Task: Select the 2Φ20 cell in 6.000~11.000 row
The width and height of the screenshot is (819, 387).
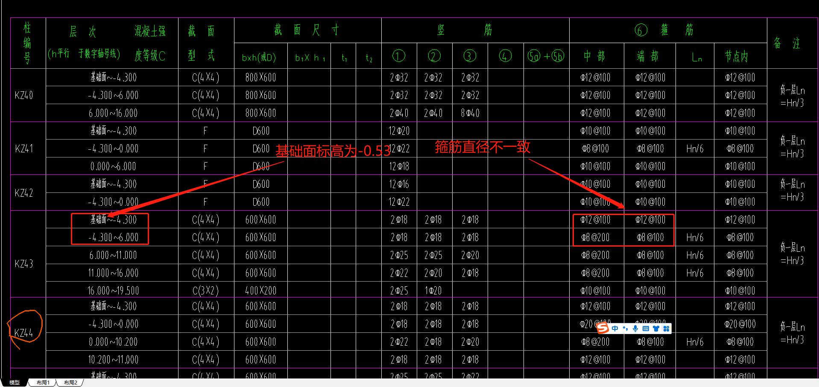Action: (470, 255)
